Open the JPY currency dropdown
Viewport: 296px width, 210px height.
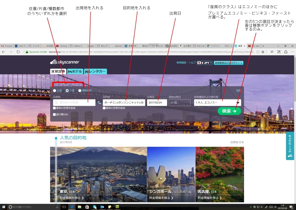click(205, 63)
